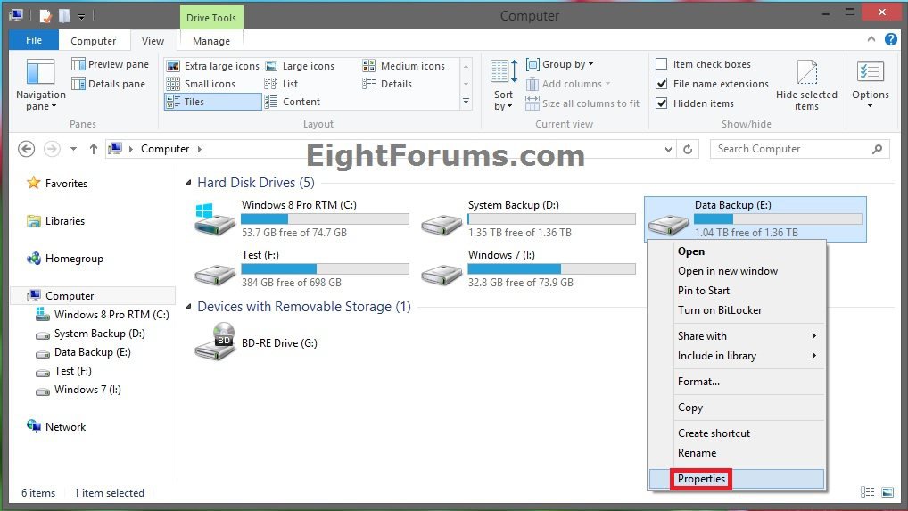Select Windows 7 (I:) in navigation tree
This screenshot has height=511, width=908.
click(x=87, y=390)
